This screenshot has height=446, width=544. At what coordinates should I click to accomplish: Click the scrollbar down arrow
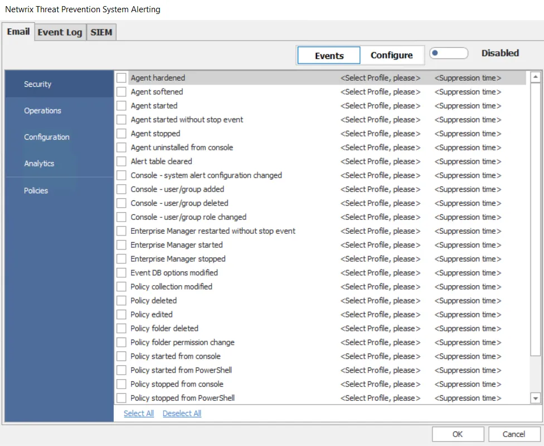[535, 398]
